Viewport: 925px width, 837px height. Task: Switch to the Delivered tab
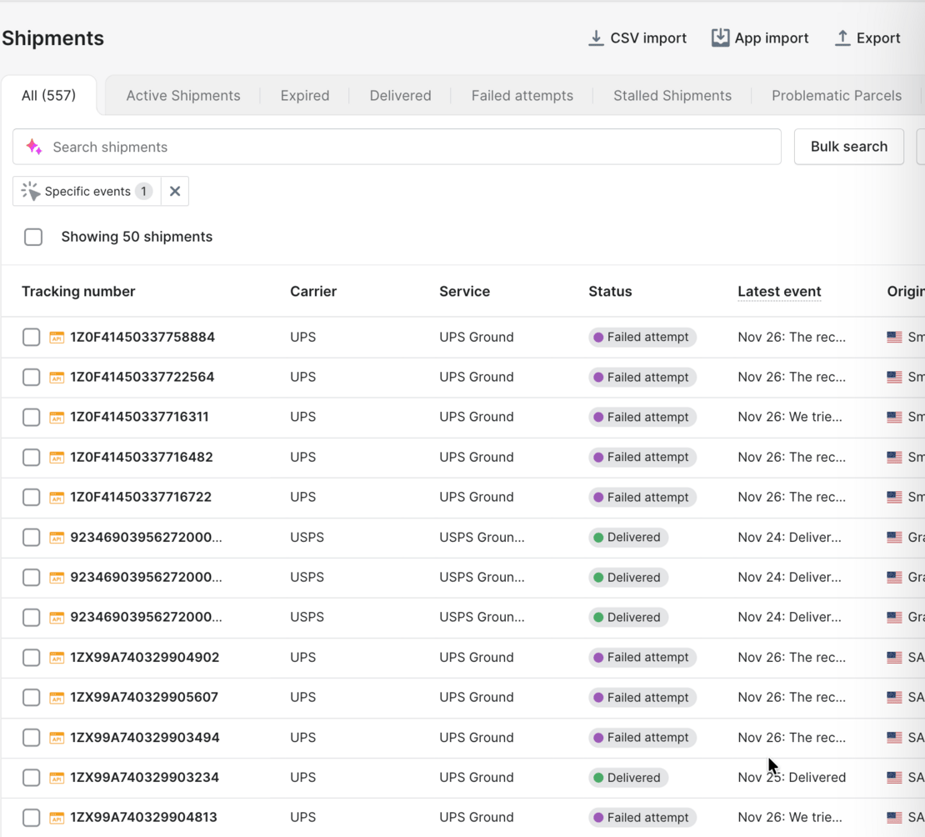coord(400,96)
